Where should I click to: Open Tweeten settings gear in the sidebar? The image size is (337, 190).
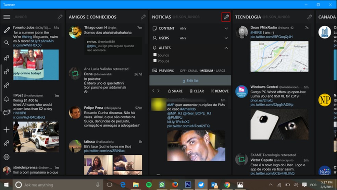coord(7,157)
